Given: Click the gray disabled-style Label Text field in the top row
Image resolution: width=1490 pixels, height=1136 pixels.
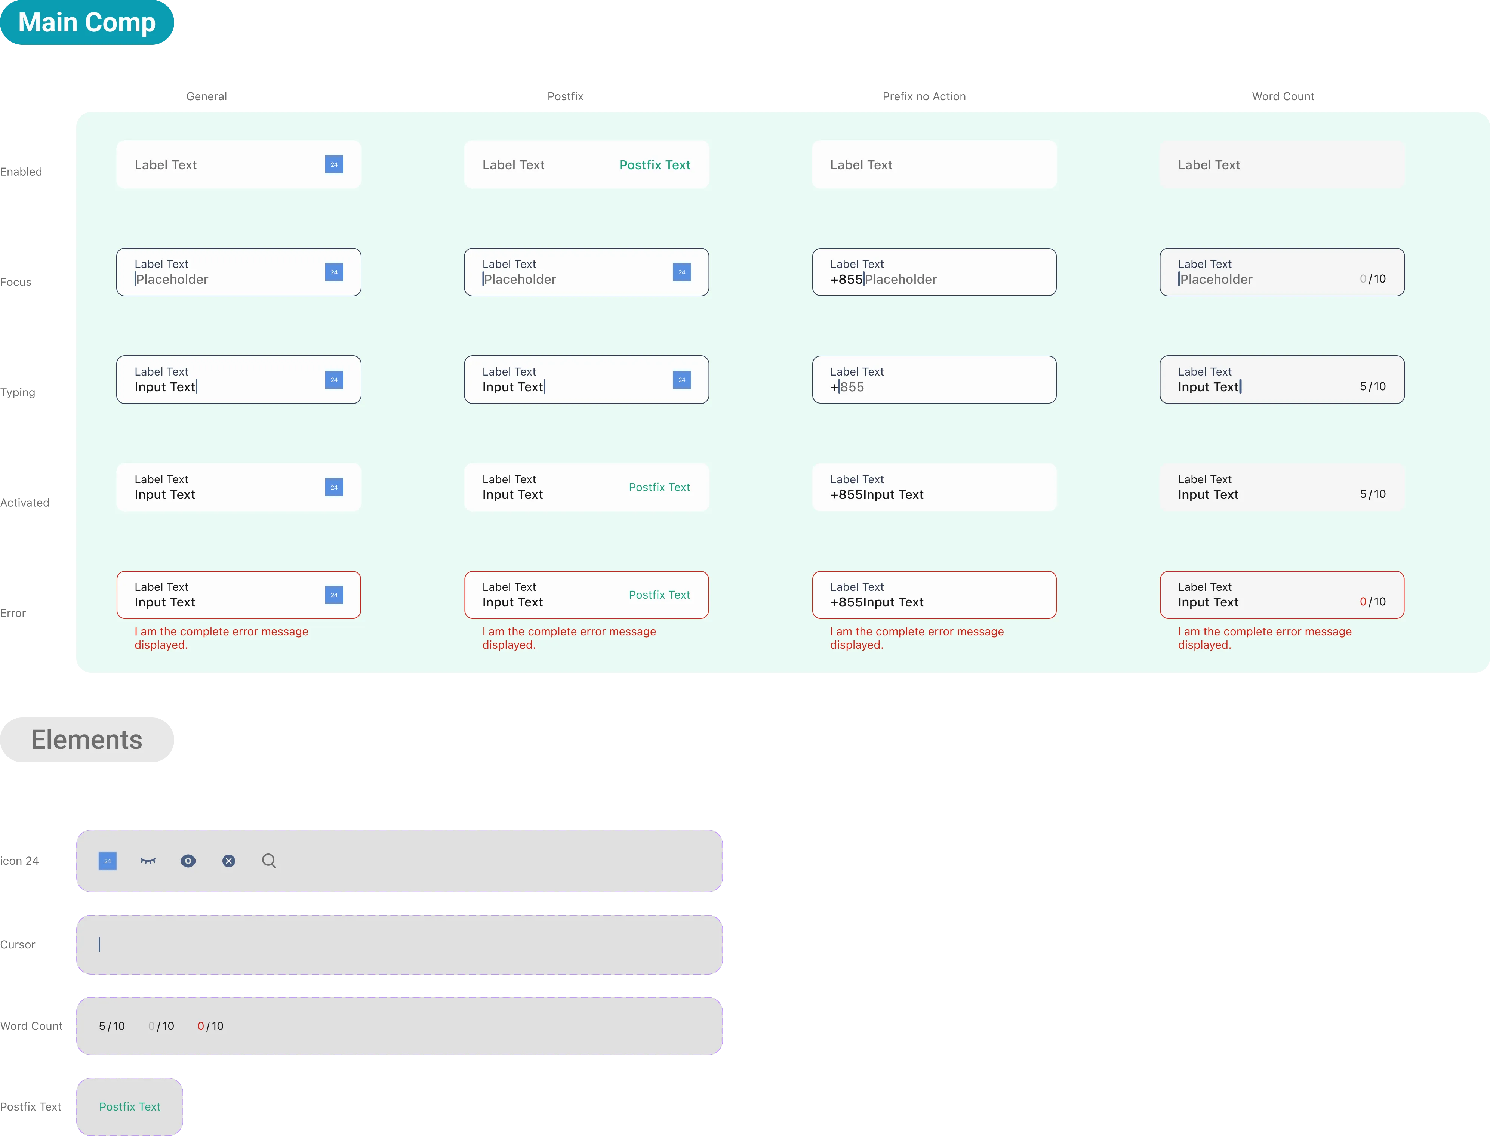Looking at the screenshot, I should point(1282,164).
